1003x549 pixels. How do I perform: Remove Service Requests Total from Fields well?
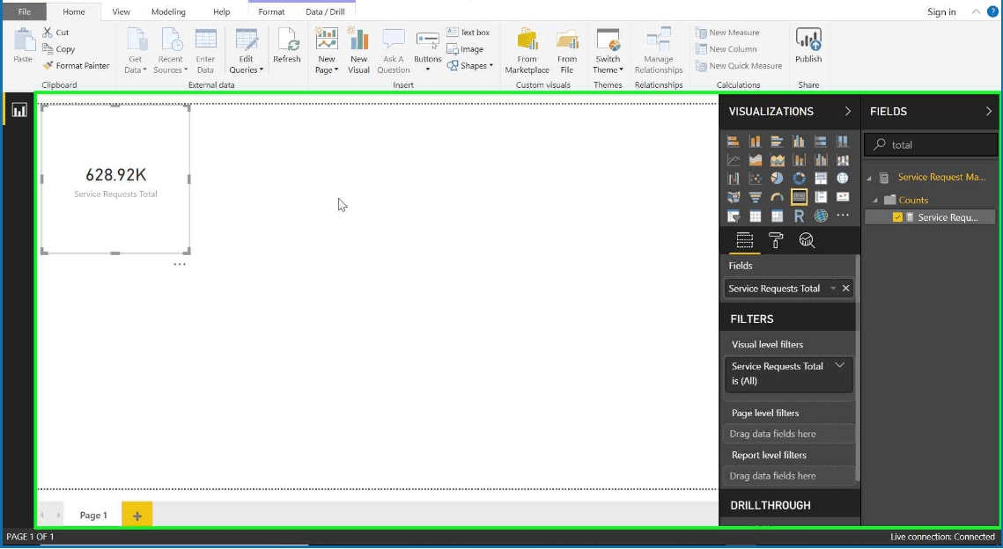point(845,289)
